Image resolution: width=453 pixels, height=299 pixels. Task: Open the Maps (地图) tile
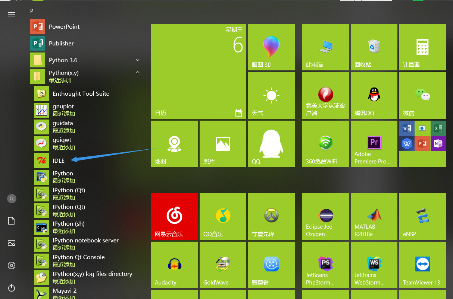[174, 144]
